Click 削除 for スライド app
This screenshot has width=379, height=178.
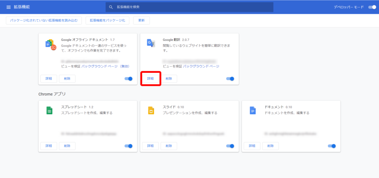(x=169, y=146)
